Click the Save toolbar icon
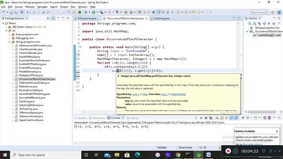The image size is (283, 159). [11, 12]
